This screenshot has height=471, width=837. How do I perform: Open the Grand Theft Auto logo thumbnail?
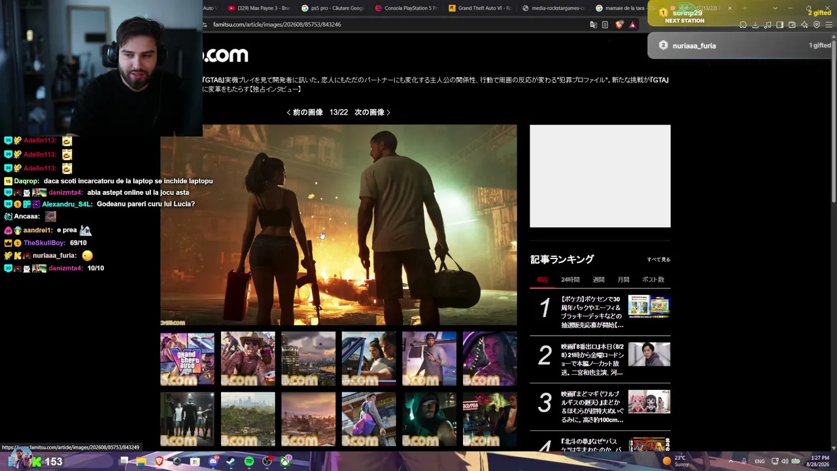(187, 359)
